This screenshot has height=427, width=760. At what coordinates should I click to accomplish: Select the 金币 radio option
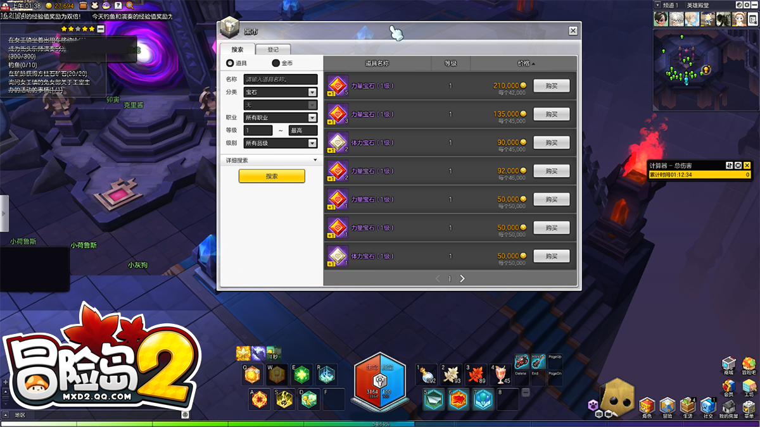275,63
